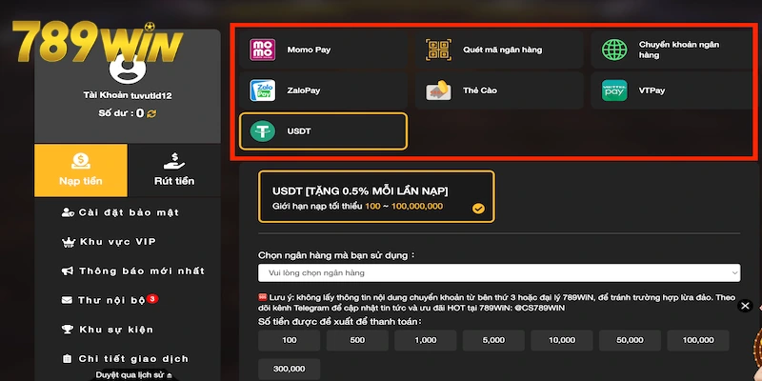The height and width of the screenshot is (381, 762).
Task: Click the green globe bank transfer icon
Action: coord(614,50)
